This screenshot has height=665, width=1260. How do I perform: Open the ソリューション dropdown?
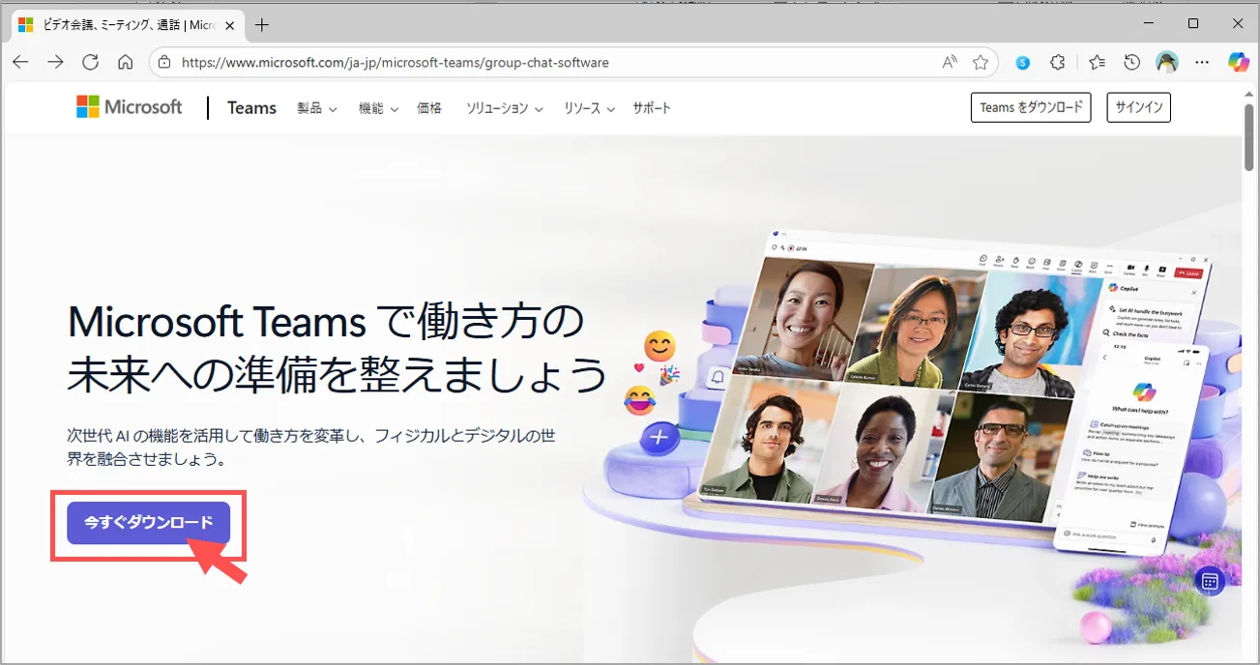pos(504,108)
